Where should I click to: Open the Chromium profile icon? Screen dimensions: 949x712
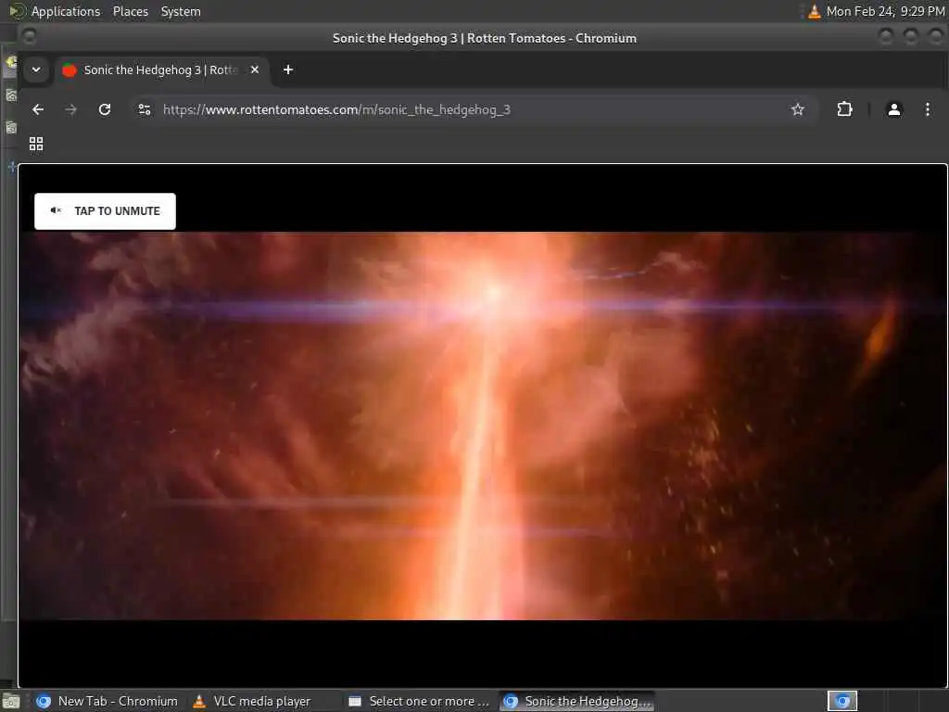coord(894,109)
